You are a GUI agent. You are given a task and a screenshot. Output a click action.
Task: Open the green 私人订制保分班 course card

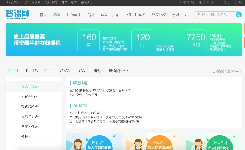tap(214, 141)
